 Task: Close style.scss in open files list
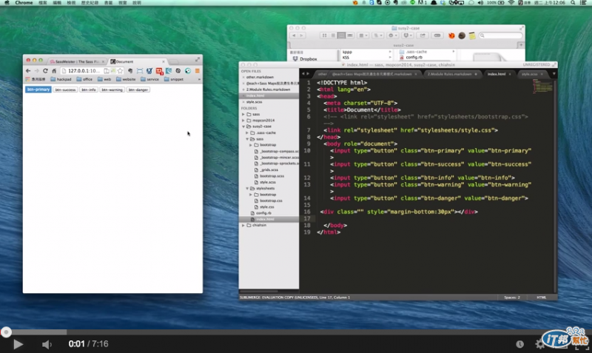click(x=243, y=102)
